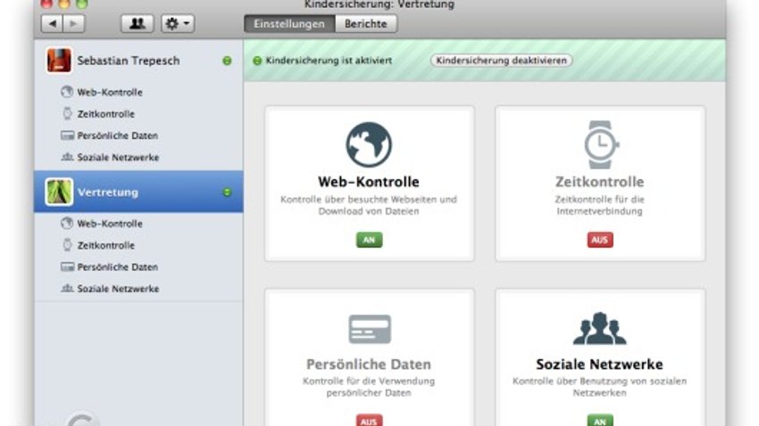Open Zeitkontrolle under Sebastian Trepesch
Image resolution: width=759 pixels, height=426 pixels.
click(106, 114)
